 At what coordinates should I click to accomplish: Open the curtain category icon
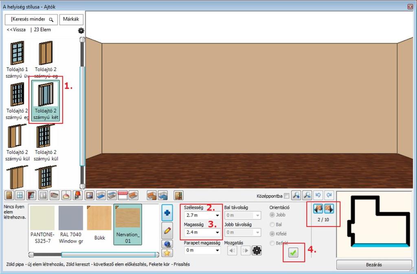[31, 196]
